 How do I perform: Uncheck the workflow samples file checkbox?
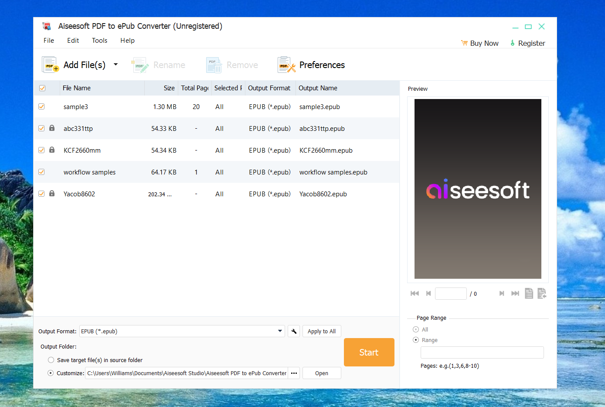(41, 172)
